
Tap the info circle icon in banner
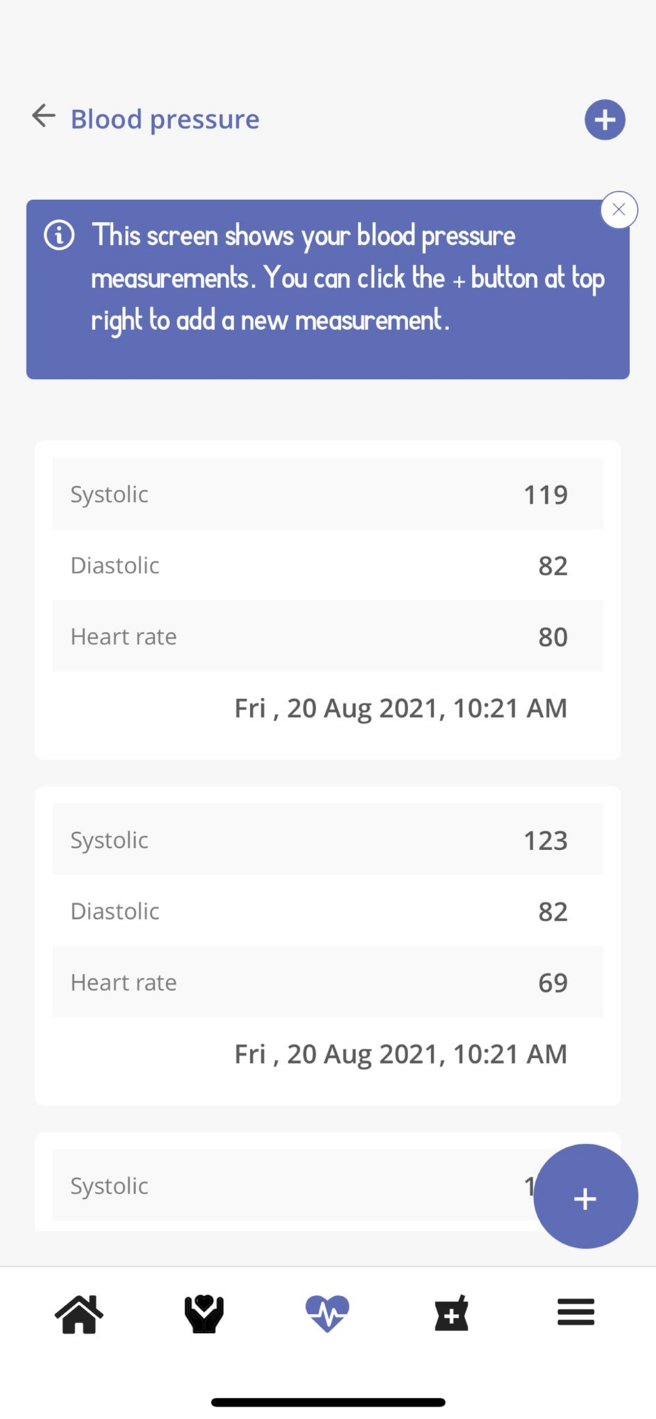[59, 235]
